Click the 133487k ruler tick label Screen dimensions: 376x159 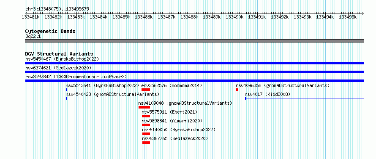click(166, 17)
